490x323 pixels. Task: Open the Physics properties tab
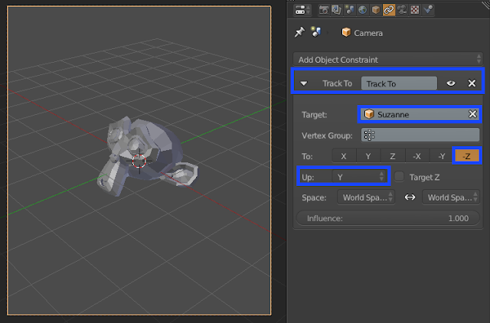point(428,10)
